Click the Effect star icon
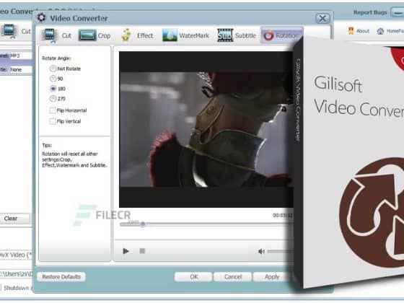Screen dimensions: 404x303 126,35
